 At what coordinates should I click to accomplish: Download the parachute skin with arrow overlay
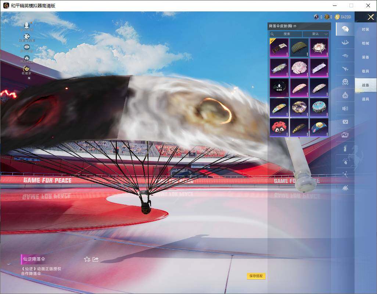(279, 87)
